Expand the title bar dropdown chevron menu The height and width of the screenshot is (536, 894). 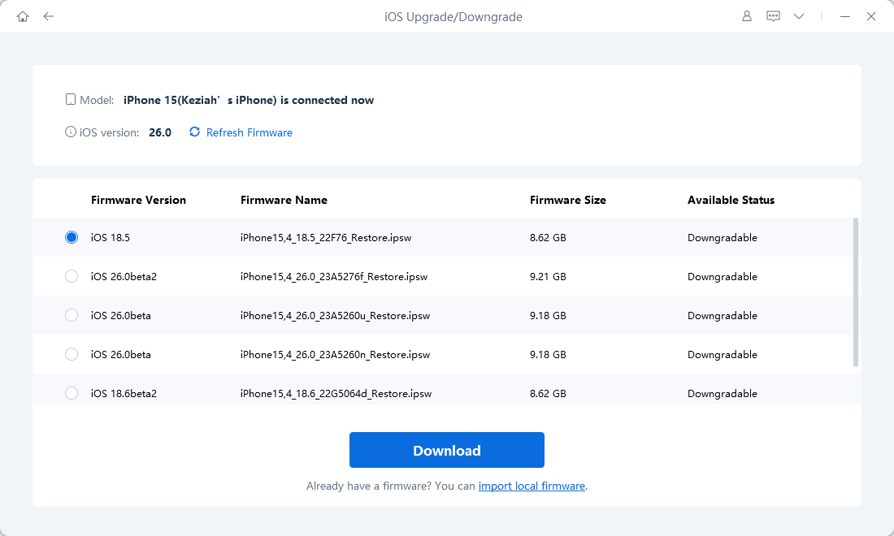799,16
